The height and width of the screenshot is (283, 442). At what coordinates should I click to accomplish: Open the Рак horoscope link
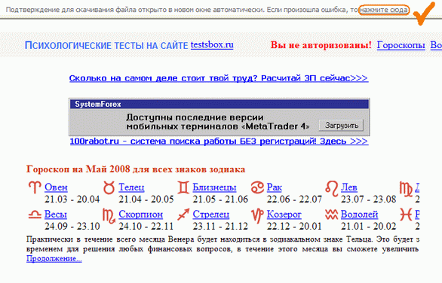coord(275,187)
